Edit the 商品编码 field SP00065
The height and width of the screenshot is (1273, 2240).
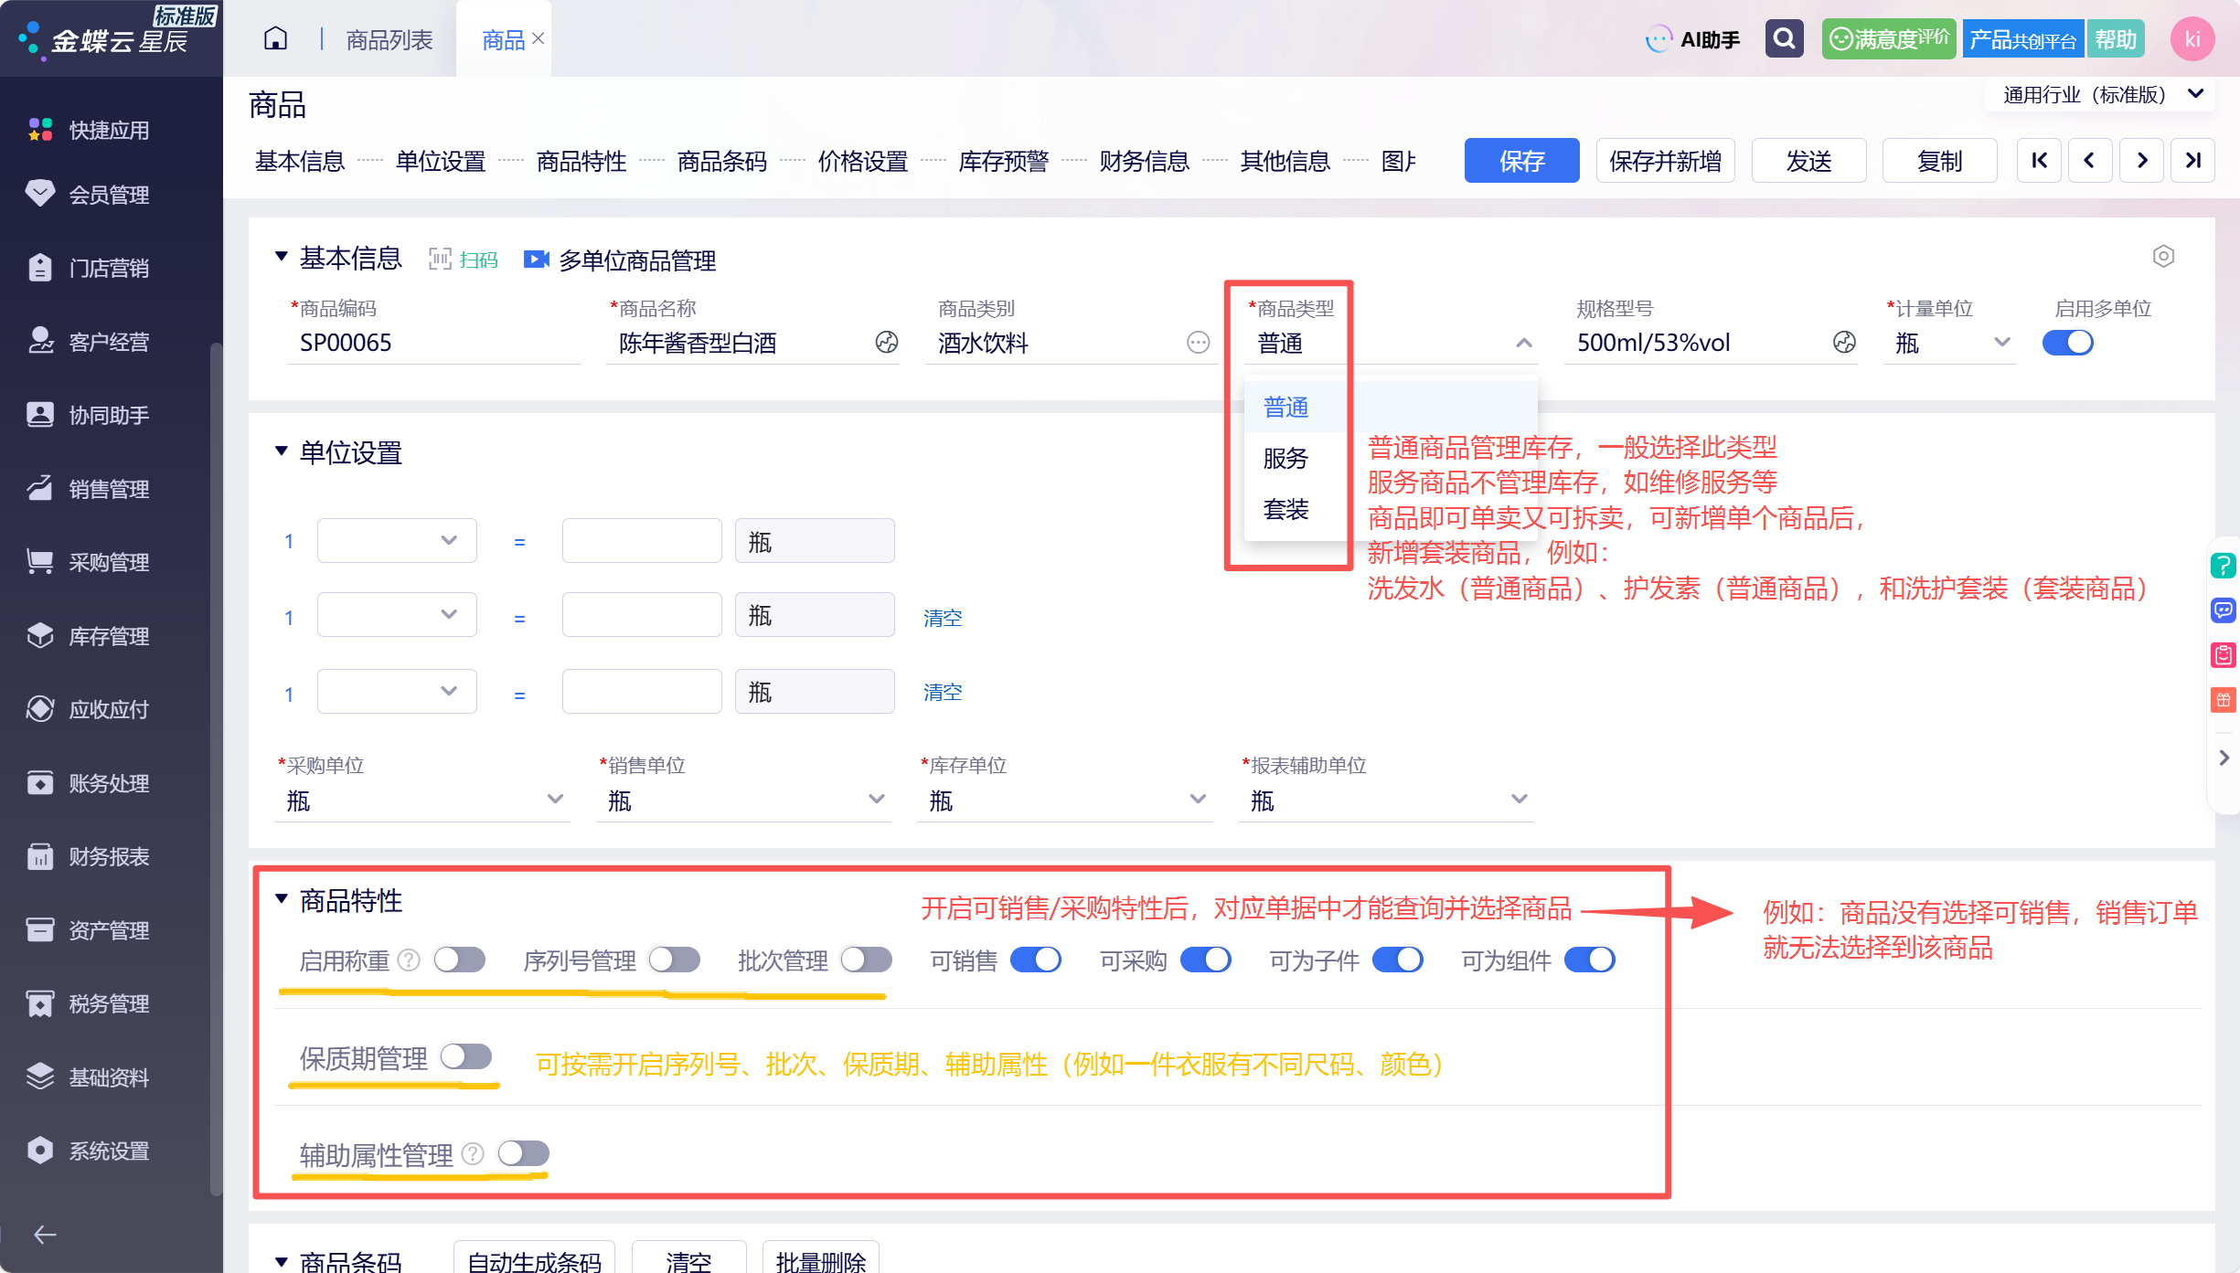[x=433, y=343]
